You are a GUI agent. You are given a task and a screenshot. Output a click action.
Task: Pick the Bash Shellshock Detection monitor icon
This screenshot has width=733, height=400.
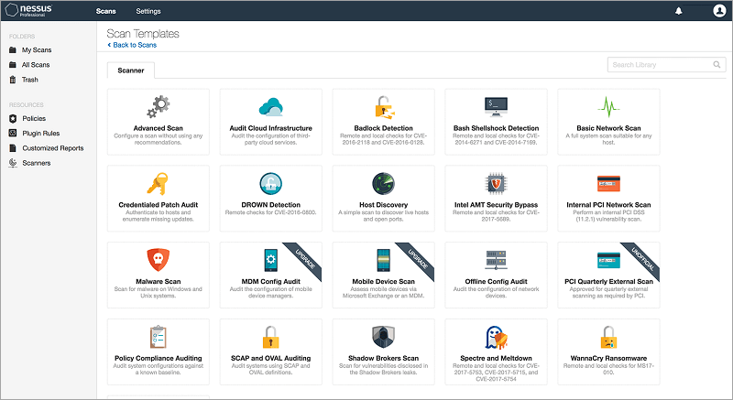496,107
